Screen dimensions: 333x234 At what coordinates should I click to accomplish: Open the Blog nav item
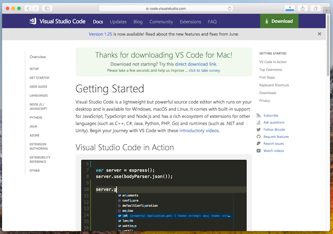pyautogui.click(x=138, y=21)
